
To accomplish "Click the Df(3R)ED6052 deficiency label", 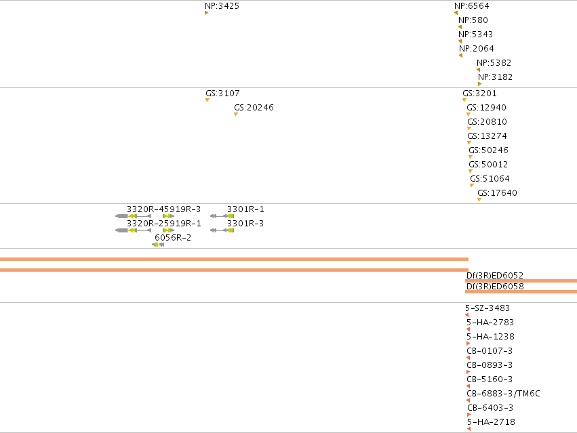I will click(x=494, y=276).
